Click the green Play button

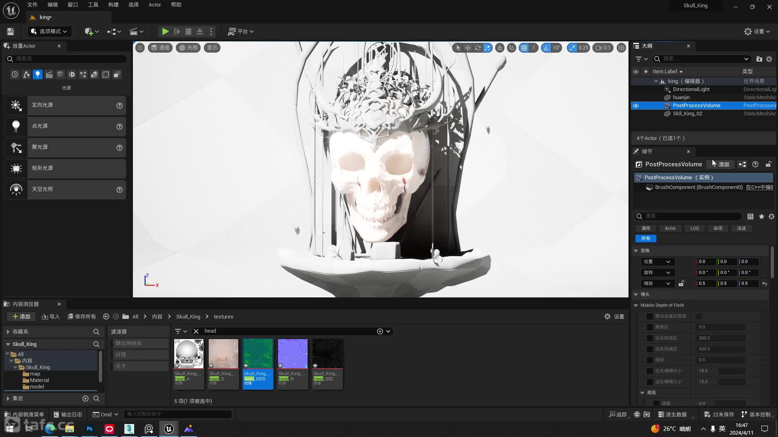click(165, 32)
